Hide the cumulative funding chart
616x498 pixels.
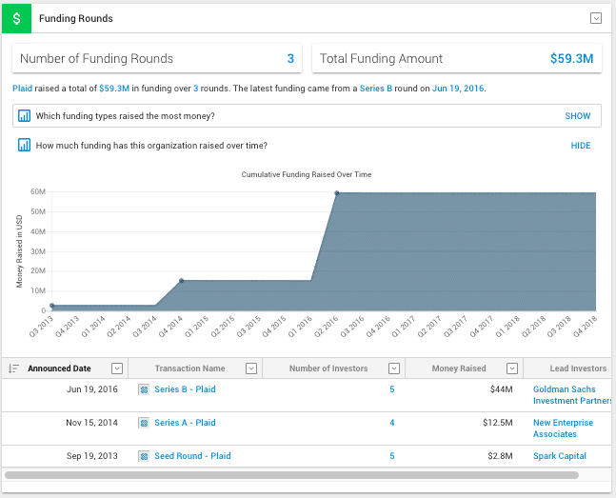point(581,146)
